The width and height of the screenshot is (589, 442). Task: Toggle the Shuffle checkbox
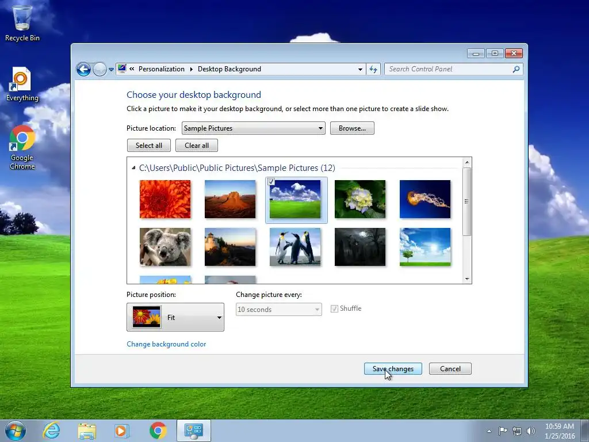[x=334, y=308]
